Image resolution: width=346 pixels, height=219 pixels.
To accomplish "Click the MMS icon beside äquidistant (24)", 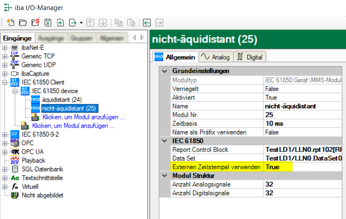I will tap(36, 100).
